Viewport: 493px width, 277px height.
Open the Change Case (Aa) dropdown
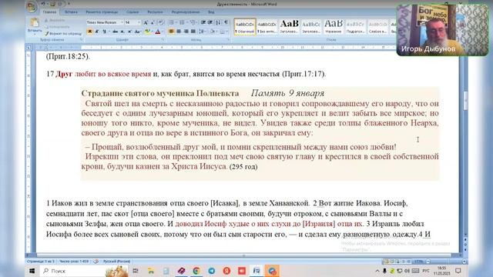point(138,32)
